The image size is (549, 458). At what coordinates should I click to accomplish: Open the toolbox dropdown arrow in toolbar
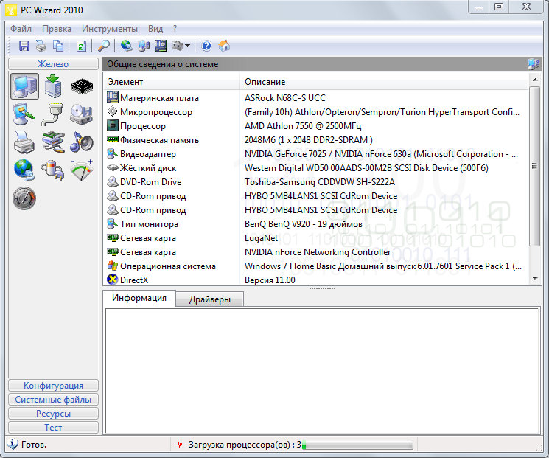pyautogui.click(x=188, y=46)
